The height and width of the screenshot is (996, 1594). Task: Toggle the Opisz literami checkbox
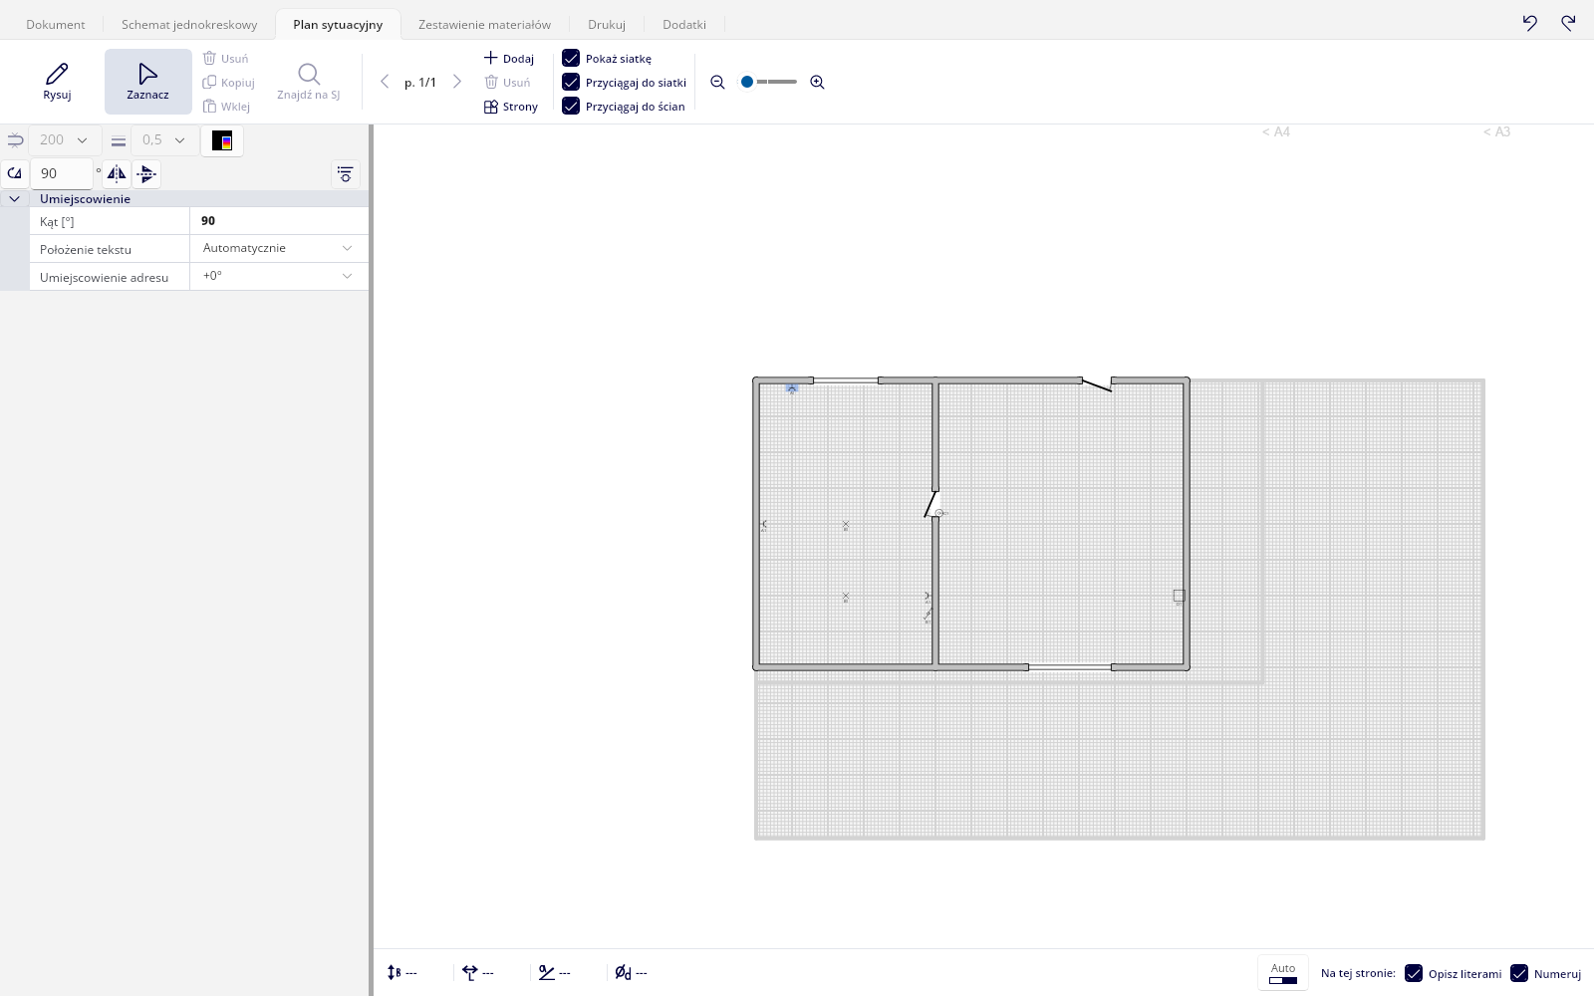(1414, 973)
